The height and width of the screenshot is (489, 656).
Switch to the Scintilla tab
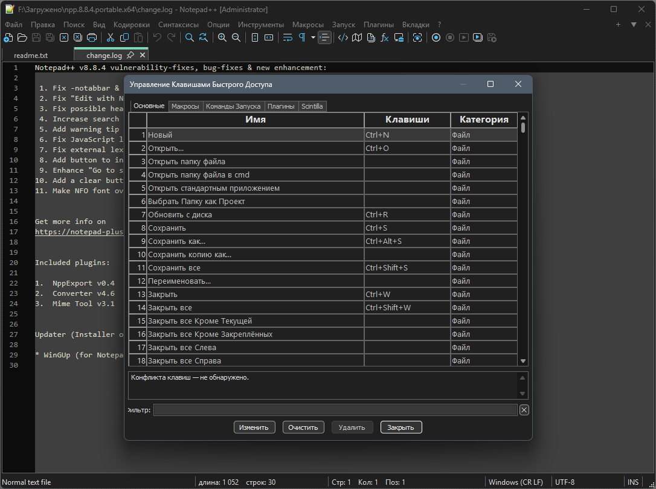point(312,106)
